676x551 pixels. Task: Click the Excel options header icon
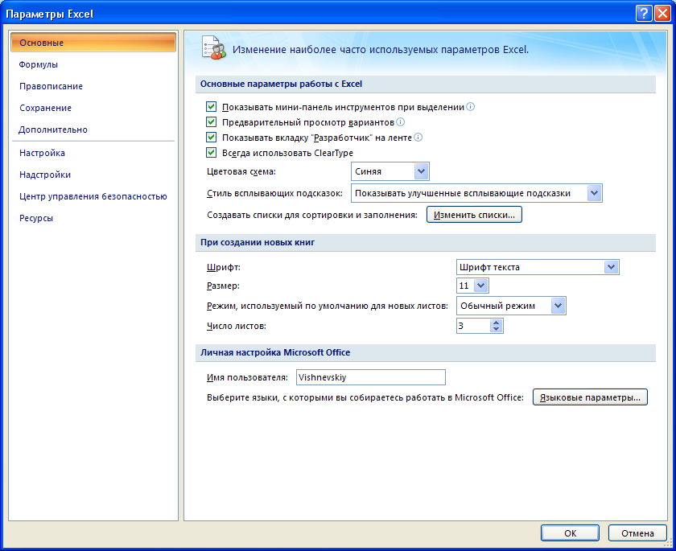coord(214,47)
